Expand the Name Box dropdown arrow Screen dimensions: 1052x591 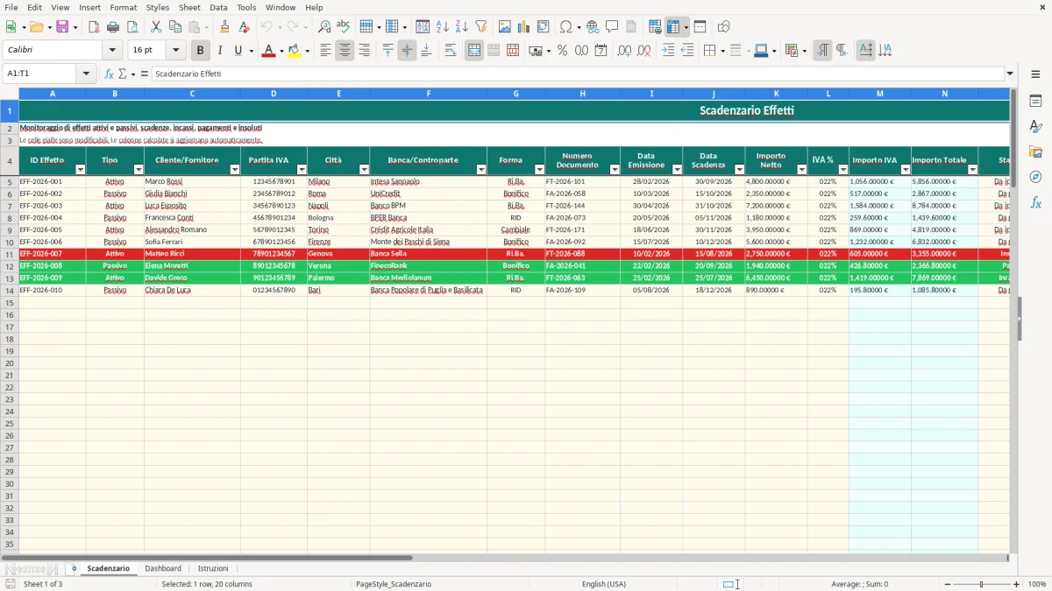point(86,74)
